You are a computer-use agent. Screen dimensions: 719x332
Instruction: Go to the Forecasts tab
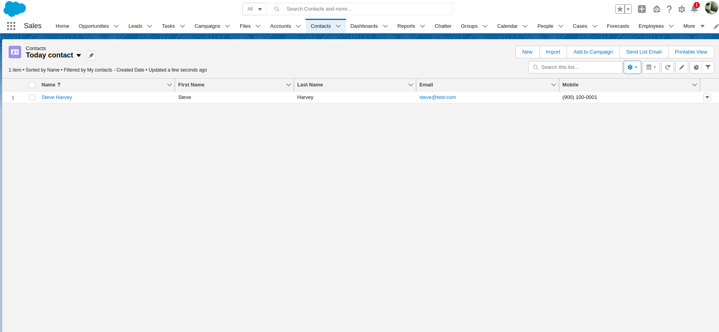click(618, 26)
